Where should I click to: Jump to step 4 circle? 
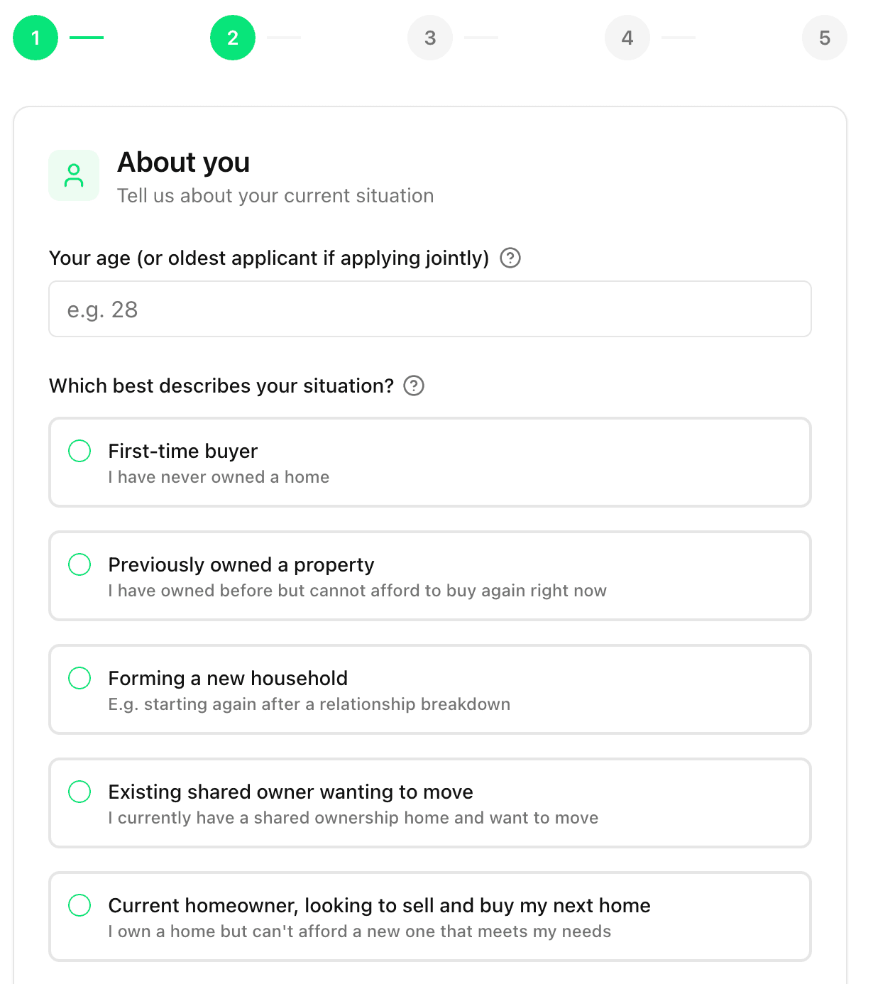coord(627,38)
